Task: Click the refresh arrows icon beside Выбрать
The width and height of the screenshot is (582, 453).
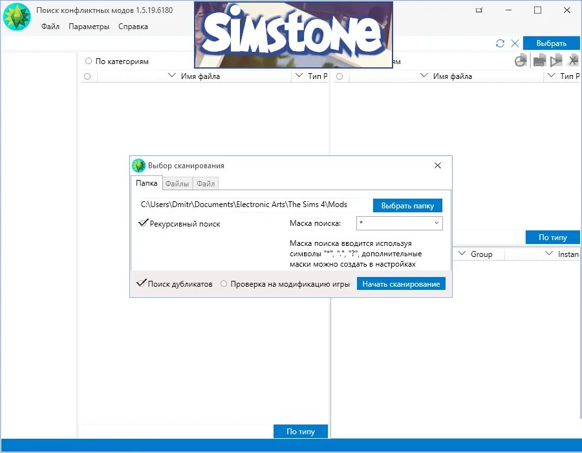Action: coord(500,43)
